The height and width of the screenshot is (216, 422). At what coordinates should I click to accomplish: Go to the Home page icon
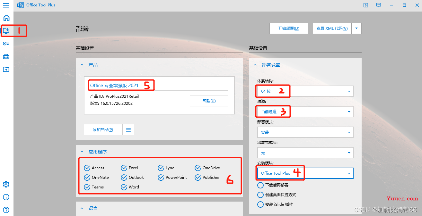6,18
